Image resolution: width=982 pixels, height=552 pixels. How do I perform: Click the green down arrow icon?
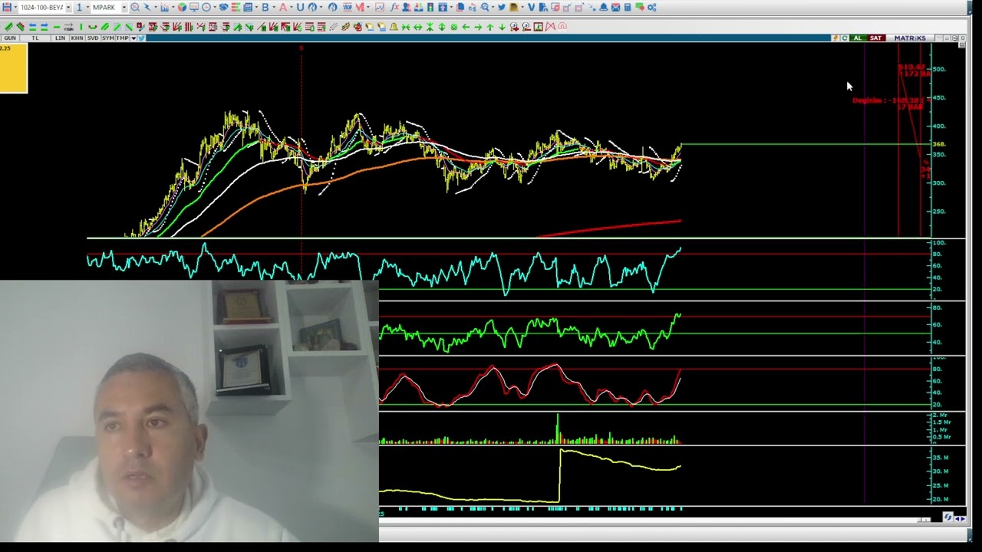pos(502,27)
